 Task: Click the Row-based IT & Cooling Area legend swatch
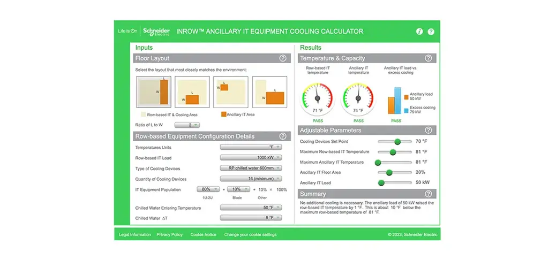coord(143,114)
